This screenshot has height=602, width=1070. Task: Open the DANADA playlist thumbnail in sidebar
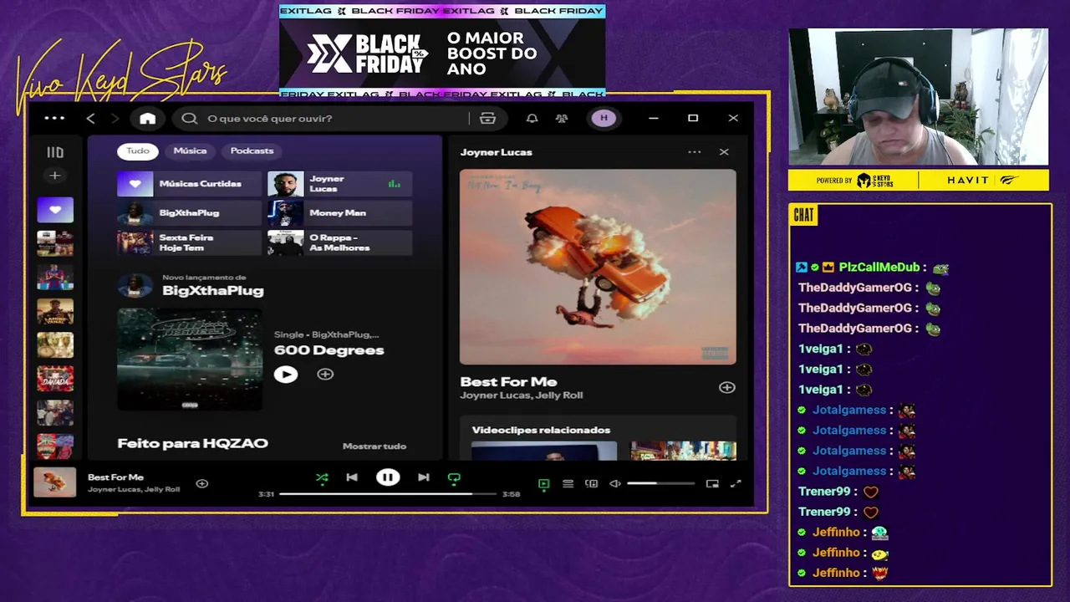click(55, 379)
